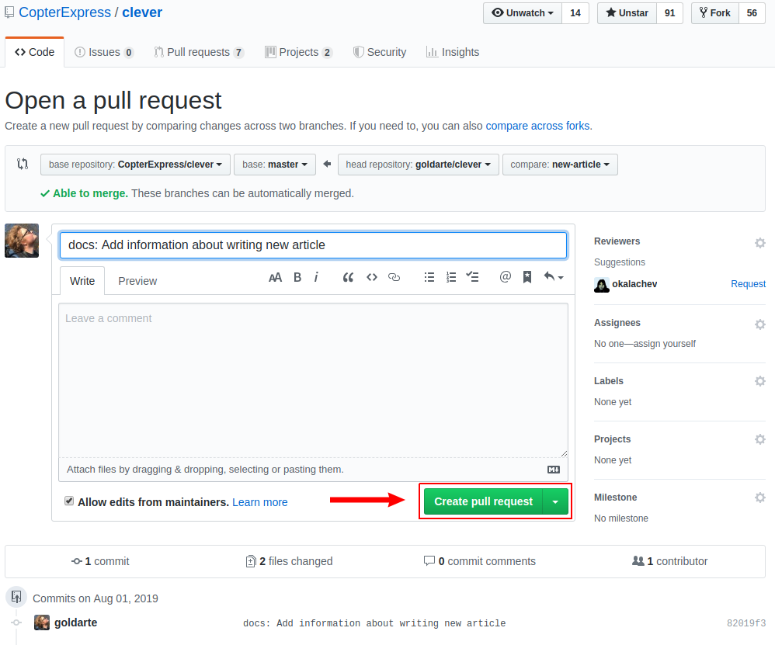The image size is (775, 645).
Task: Apply bold formatting in the comment toolbar
Action: 297,276
